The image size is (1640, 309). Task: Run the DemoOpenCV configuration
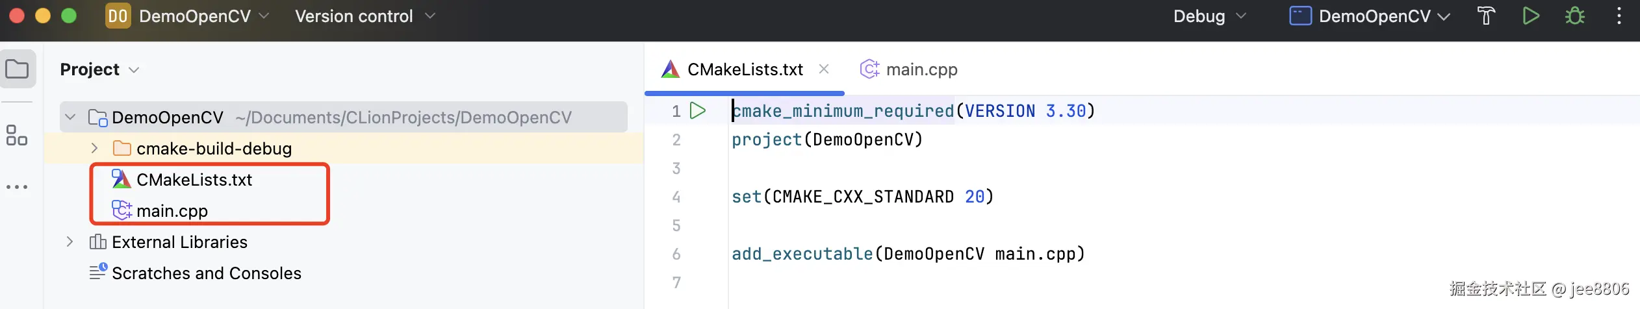[1531, 16]
